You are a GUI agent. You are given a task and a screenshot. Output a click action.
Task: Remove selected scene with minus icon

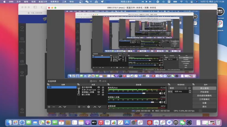click(54, 107)
